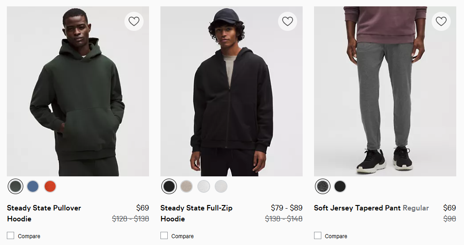Open Soft Jersey Tapered Pant title link

click(x=358, y=208)
